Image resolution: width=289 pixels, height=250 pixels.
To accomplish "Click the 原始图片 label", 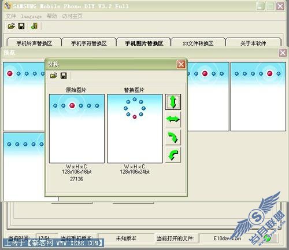I will (76, 90).
